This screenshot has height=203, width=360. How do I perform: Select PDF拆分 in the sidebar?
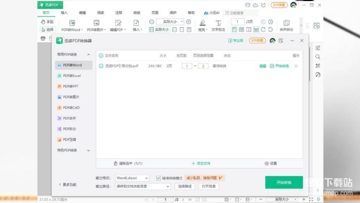pyautogui.click(x=74, y=129)
